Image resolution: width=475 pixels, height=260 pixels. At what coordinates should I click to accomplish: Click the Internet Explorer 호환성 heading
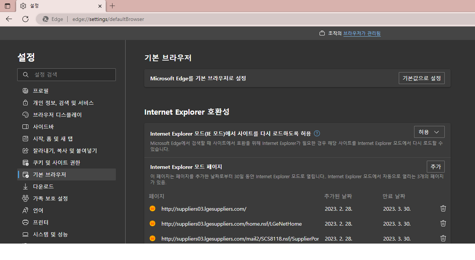click(x=187, y=112)
